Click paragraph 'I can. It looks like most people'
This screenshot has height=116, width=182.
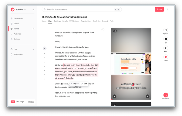point(76,94)
